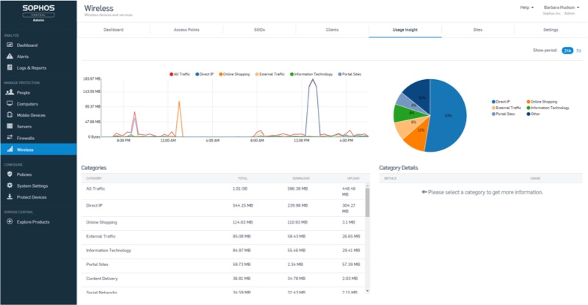Select the Content Delivery category row

(x=223, y=279)
